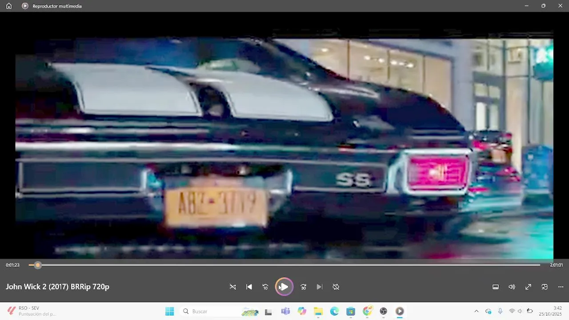569x320 pixels.
Task: Open subtitles and captions menu
Action: tap(496, 287)
